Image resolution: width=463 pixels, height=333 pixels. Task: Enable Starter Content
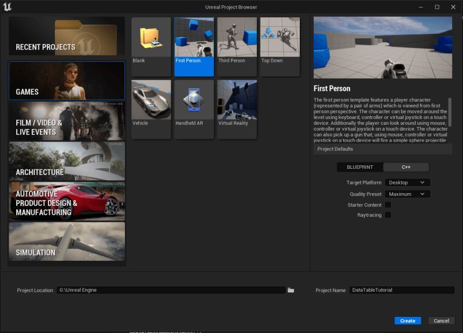pos(387,204)
